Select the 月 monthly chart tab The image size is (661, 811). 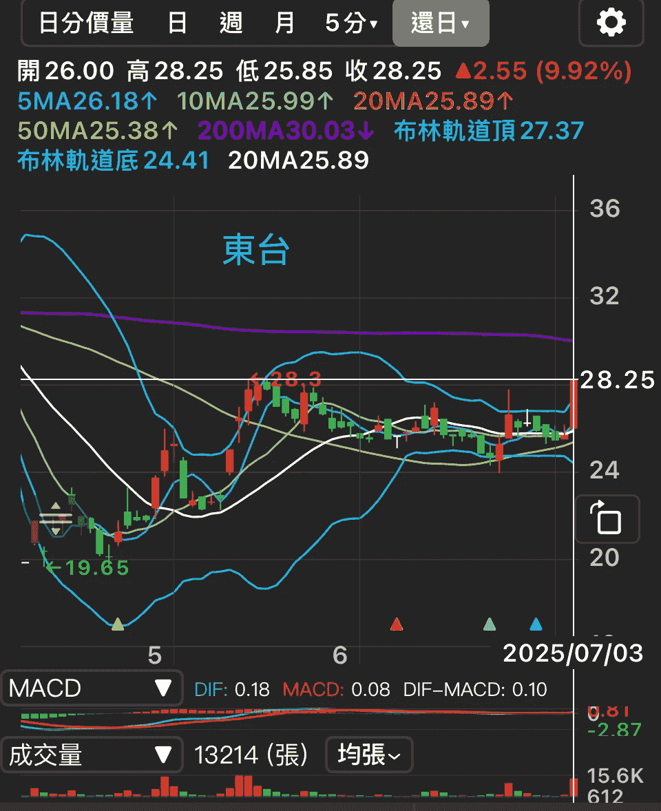[x=284, y=23]
